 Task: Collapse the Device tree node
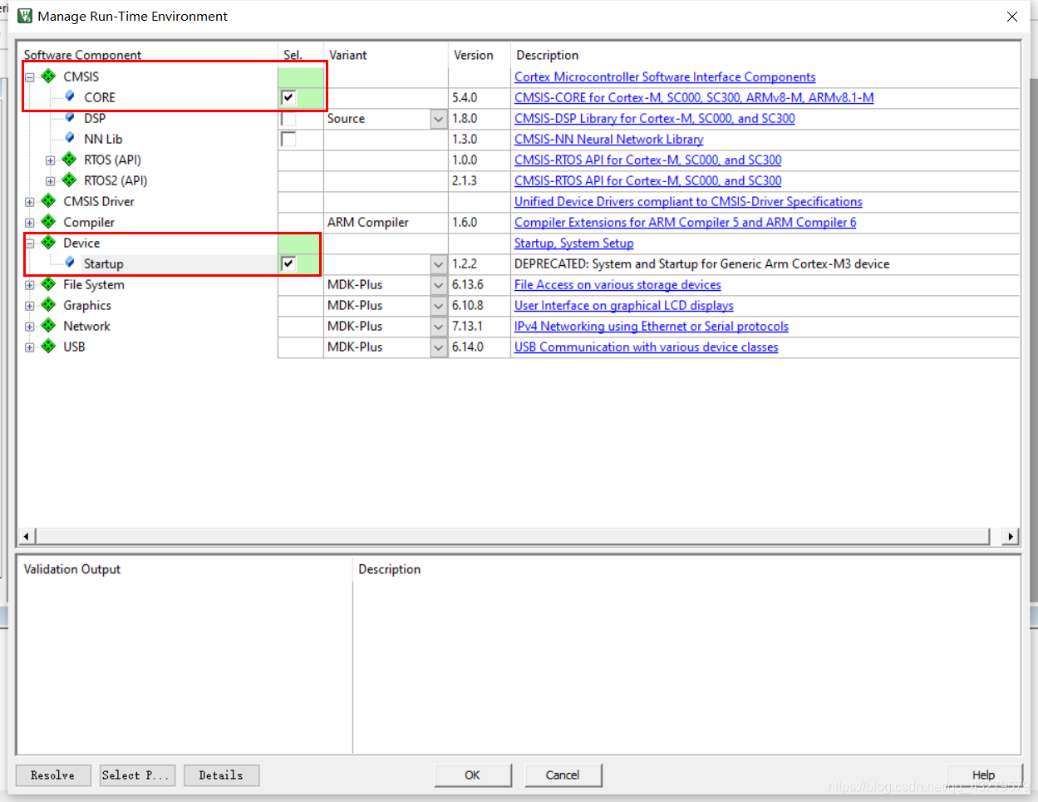pyautogui.click(x=30, y=244)
